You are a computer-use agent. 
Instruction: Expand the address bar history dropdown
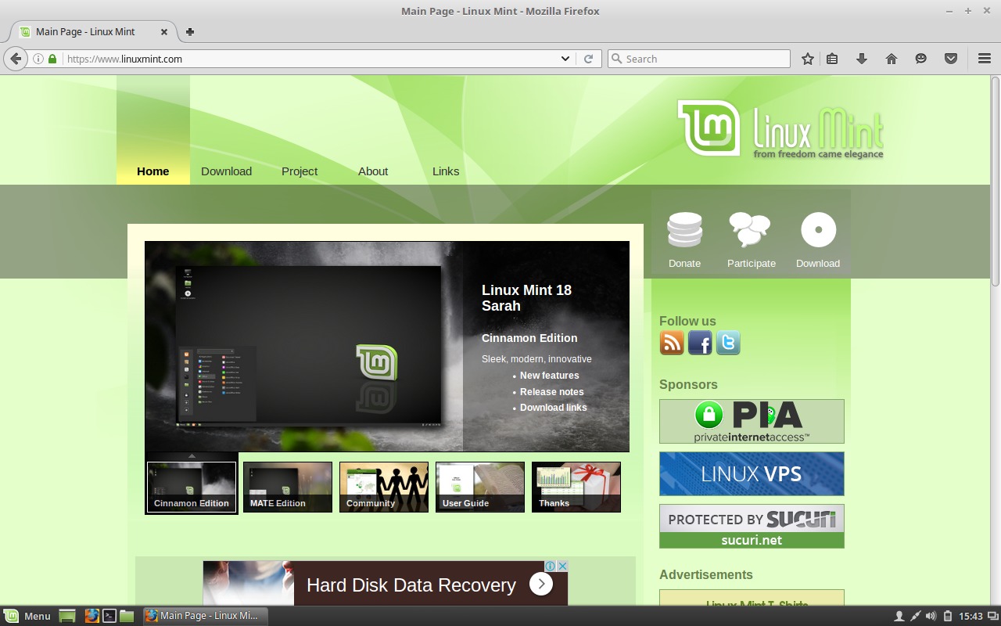pyautogui.click(x=565, y=59)
